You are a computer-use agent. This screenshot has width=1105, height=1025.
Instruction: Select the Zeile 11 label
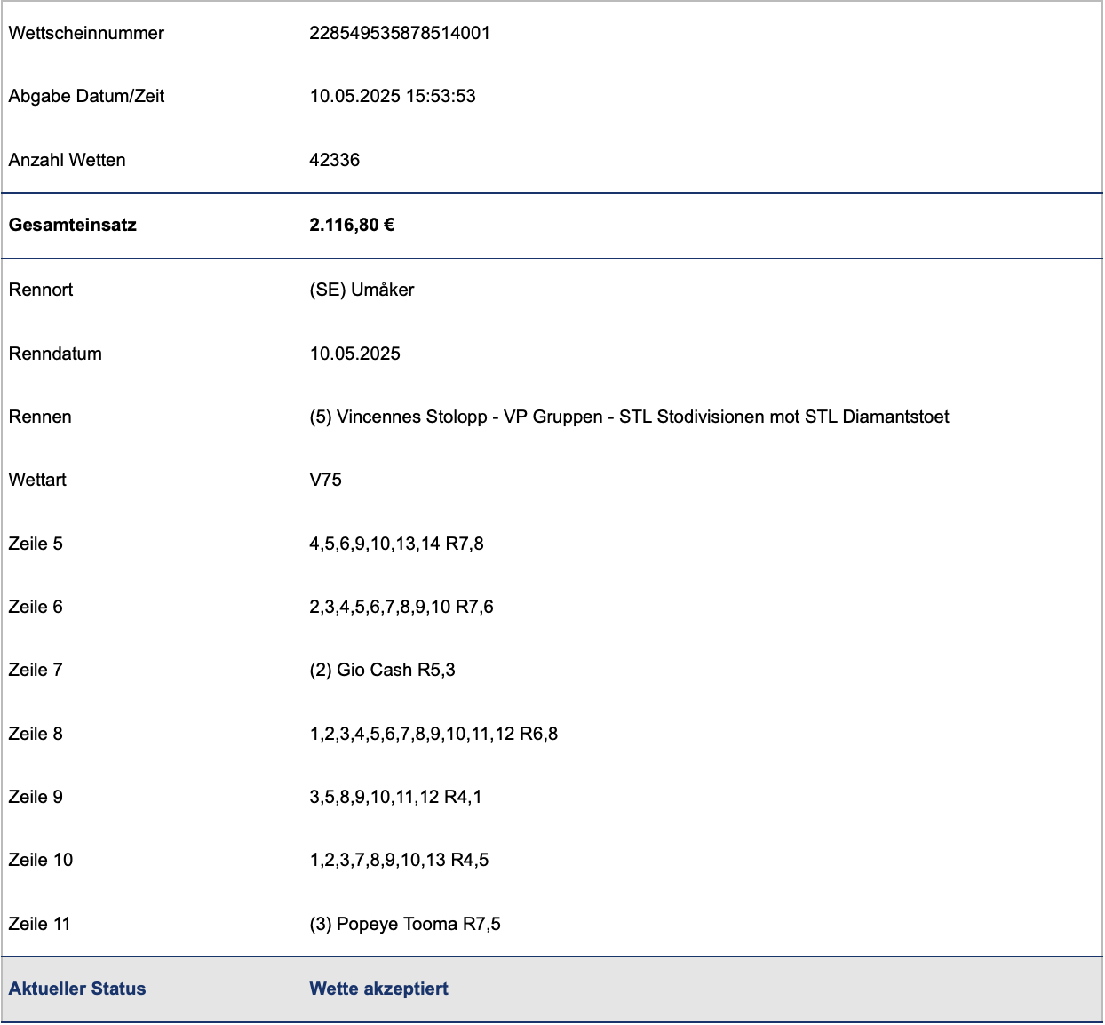tap(40, 924)
